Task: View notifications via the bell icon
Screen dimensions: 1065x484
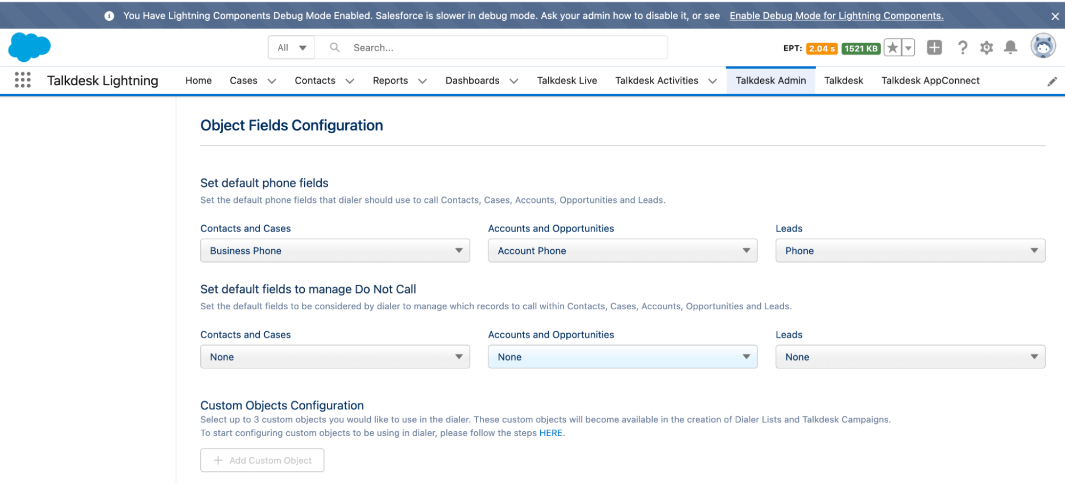Action: click(x=1010, y=47)
